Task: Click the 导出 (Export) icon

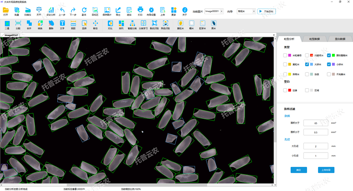Action: pyautogui.click(x=118, y=11)
